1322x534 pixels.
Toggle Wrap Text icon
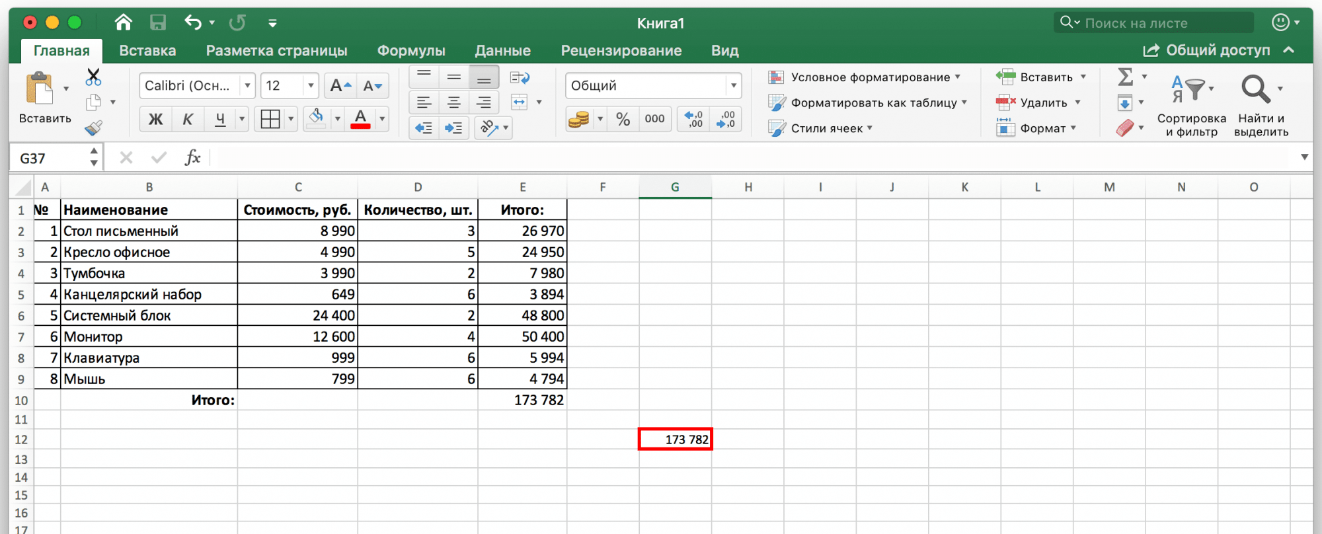[520, 77]
